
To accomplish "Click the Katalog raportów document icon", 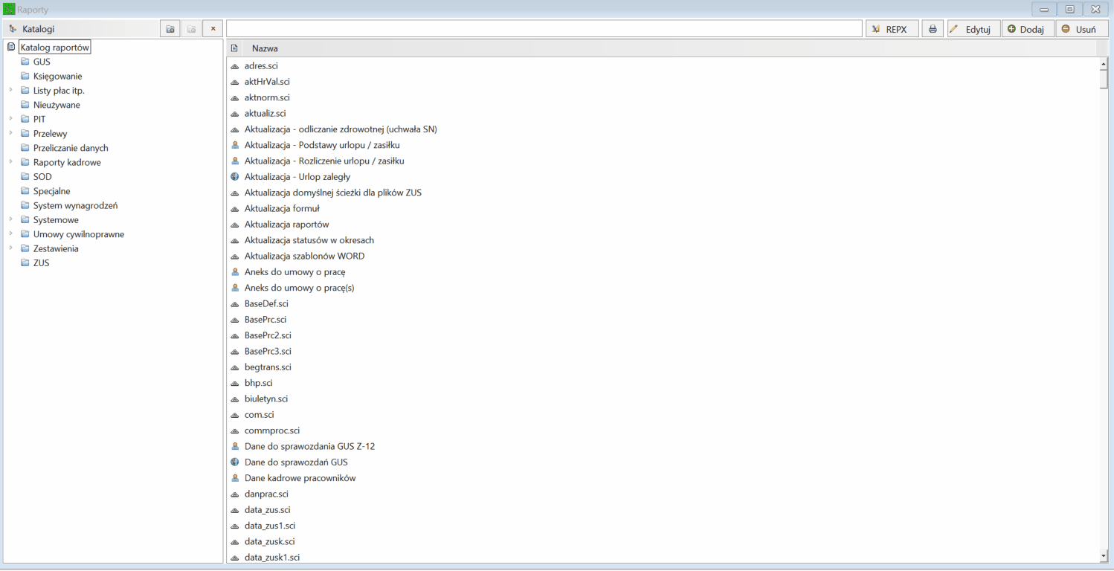I will click(x=11, y=47).
